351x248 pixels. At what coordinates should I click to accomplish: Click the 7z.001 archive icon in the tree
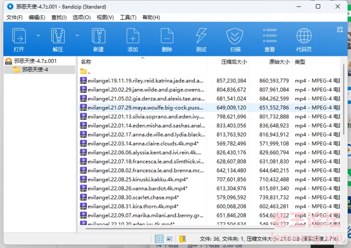click(x=8, y=61)
